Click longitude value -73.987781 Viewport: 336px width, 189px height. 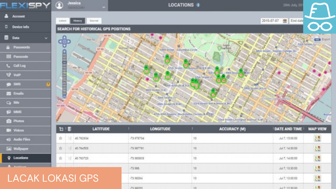[x=137, y=148]
